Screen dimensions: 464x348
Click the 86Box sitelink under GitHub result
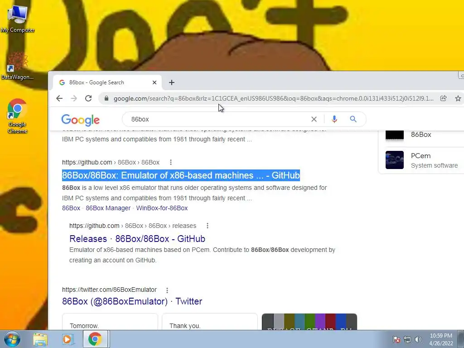pyautogui.click(x=71, y=208)
